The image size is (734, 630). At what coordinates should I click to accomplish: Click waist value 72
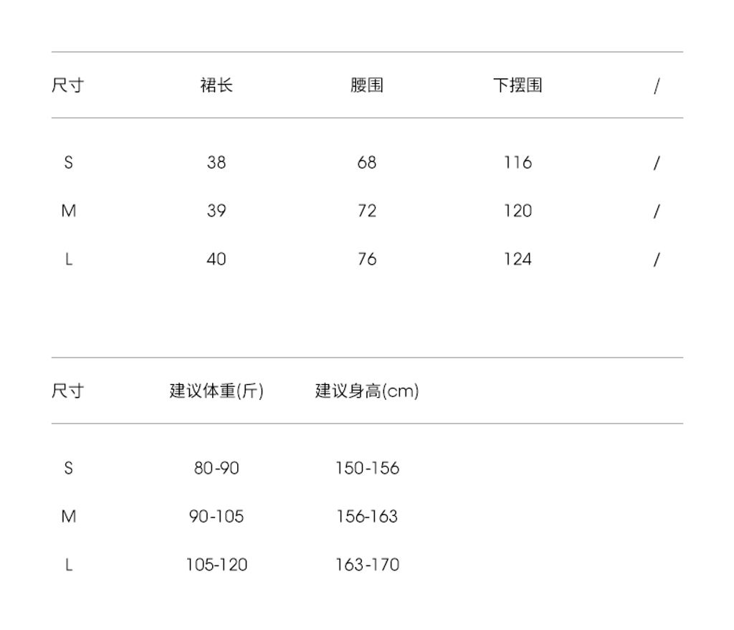click(367, 211)
